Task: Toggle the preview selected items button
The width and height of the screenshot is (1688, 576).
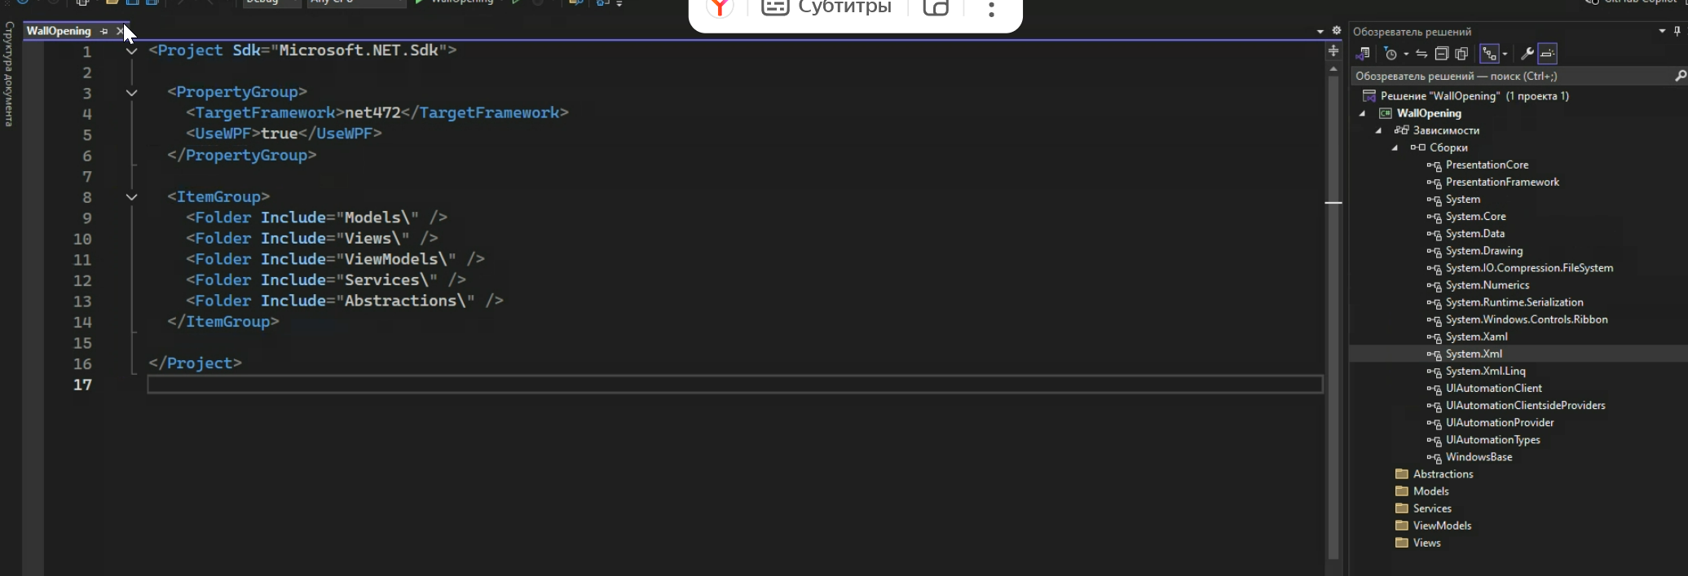Action: [1547, 54]
